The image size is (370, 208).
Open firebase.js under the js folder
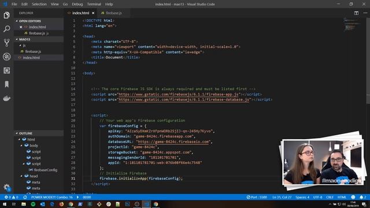pyautogui.click(x=39, y=51)
